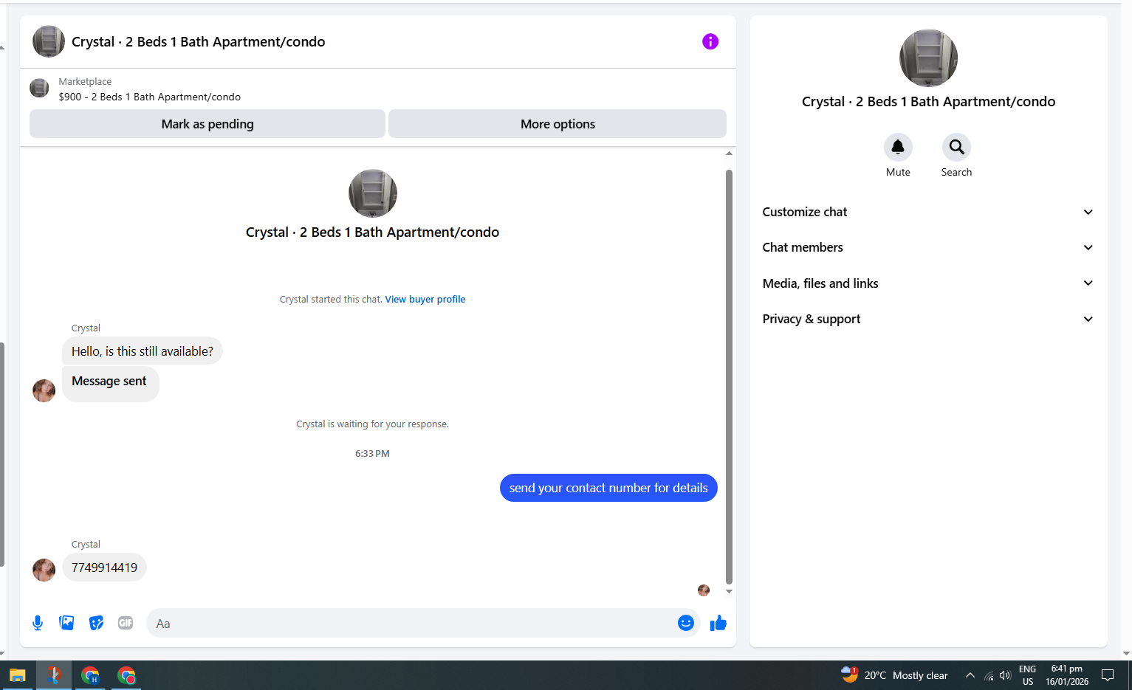Select the 7749914419 message bubble

[104, 567]
